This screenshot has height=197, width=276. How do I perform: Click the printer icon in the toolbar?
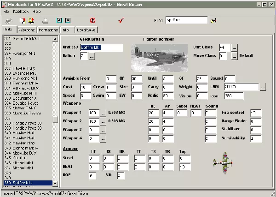(45, 21)
